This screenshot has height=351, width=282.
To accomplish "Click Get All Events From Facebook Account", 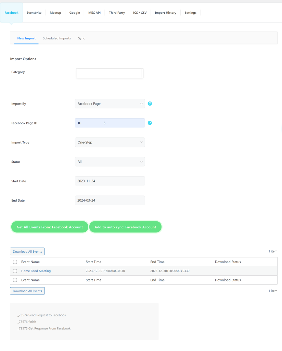I will (x=49, y=227).
